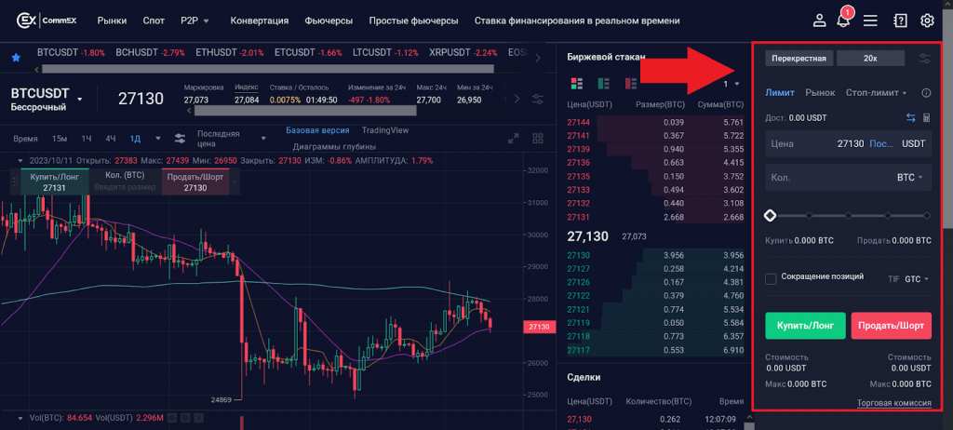
Task: Click the pair stats horizontal scrollbar
Action: tap(305, 111)
